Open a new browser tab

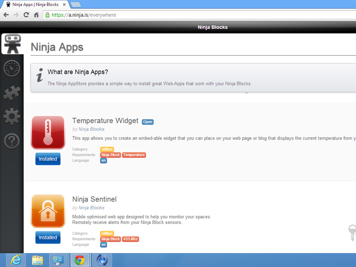(x=76, y=4)
